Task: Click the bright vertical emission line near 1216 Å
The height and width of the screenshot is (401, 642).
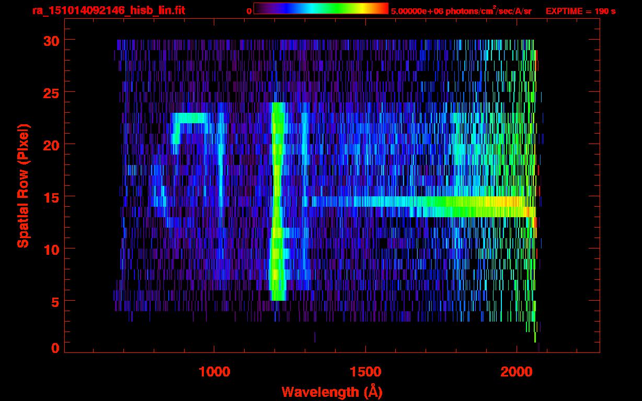Action: [x=278, y=202]
